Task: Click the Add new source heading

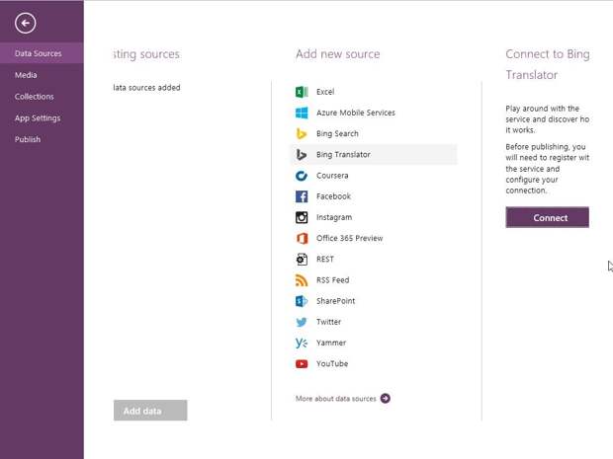Action: click(338, 54)
